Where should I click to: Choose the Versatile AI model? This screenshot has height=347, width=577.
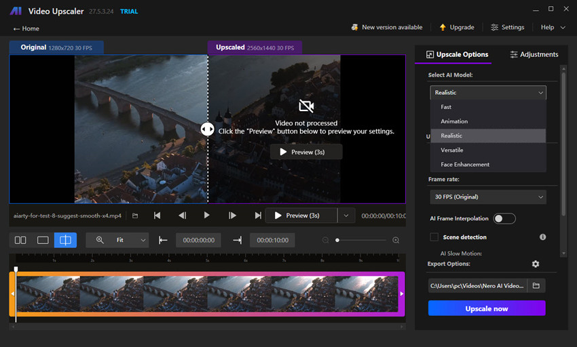[x=488, y=150]
